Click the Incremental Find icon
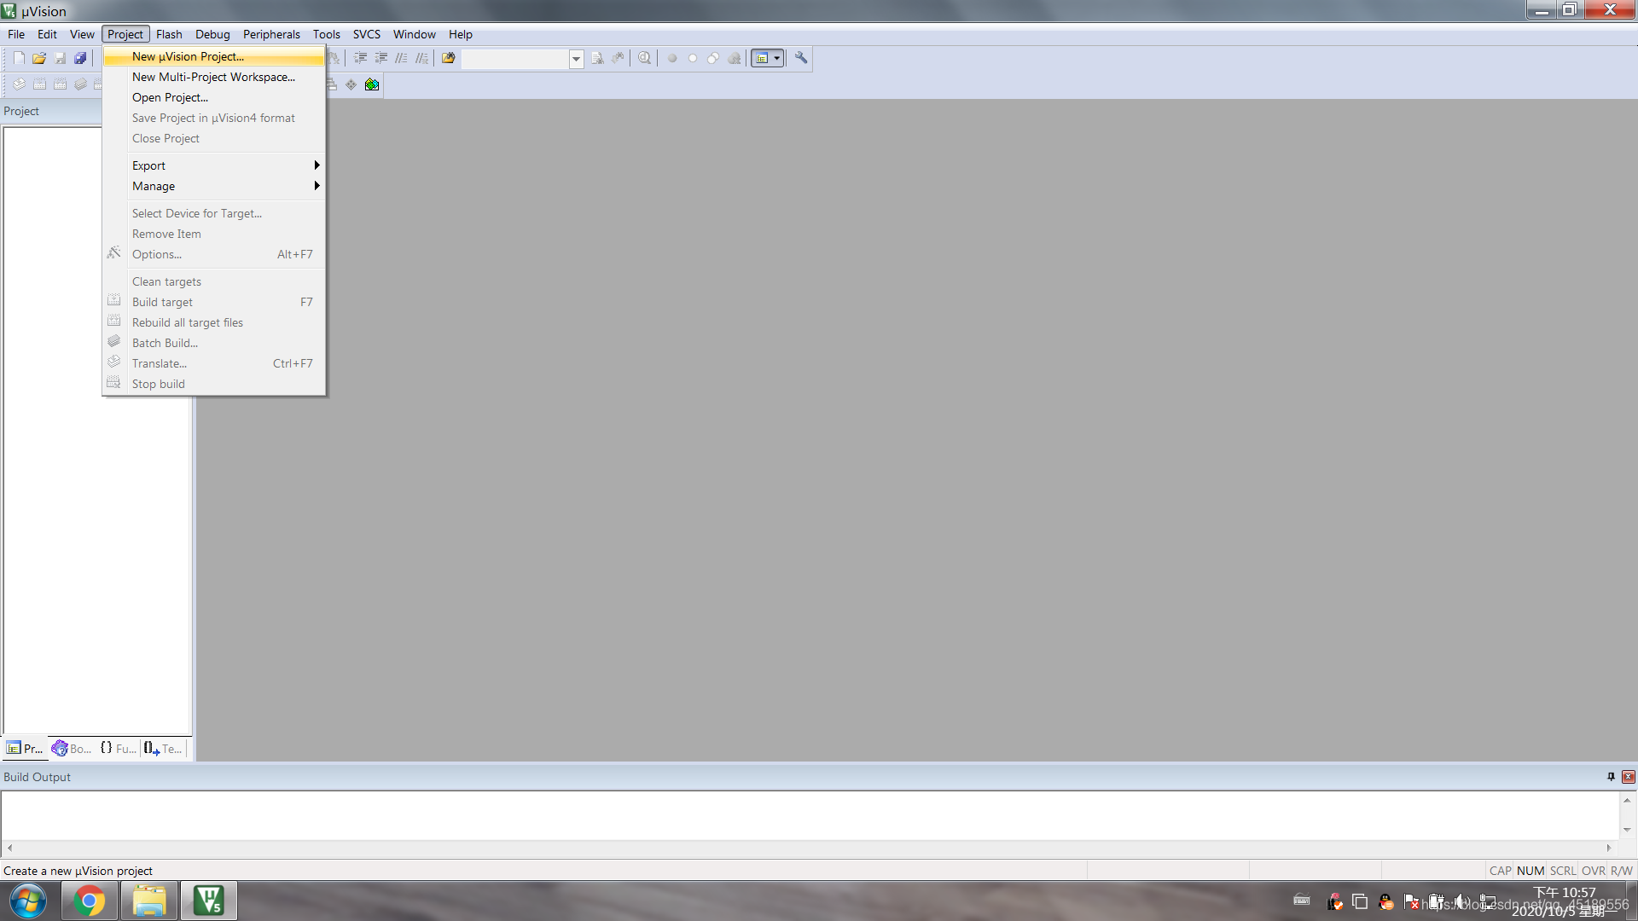Image resolution: width=1638 pixels, height=921 pixels. (618, 58)
